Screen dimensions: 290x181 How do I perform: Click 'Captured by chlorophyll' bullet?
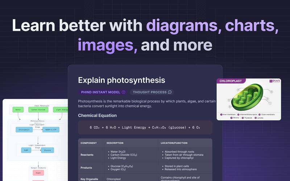point(179,158)
